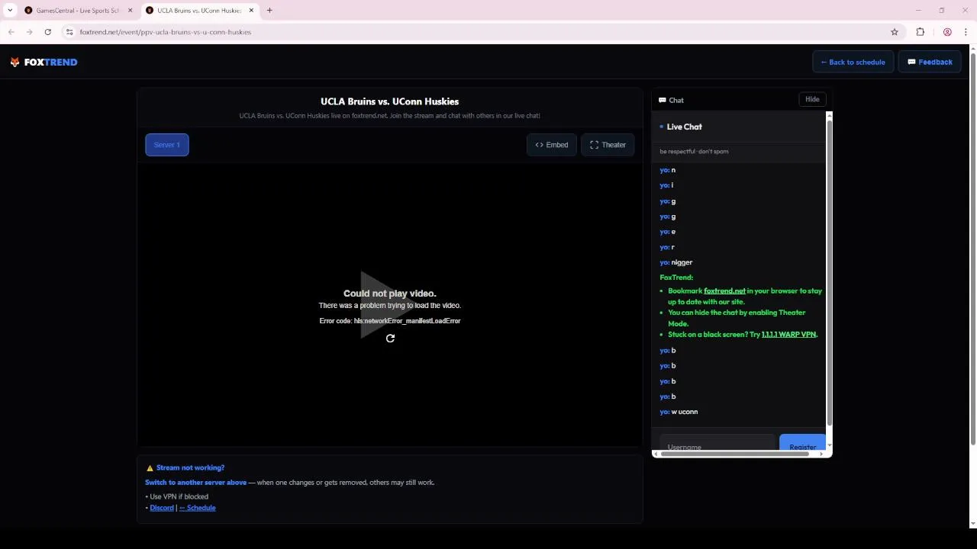This screenshot has width=977, height=549.
Task: Click Switch to another server above
Action: pos(195,483)
